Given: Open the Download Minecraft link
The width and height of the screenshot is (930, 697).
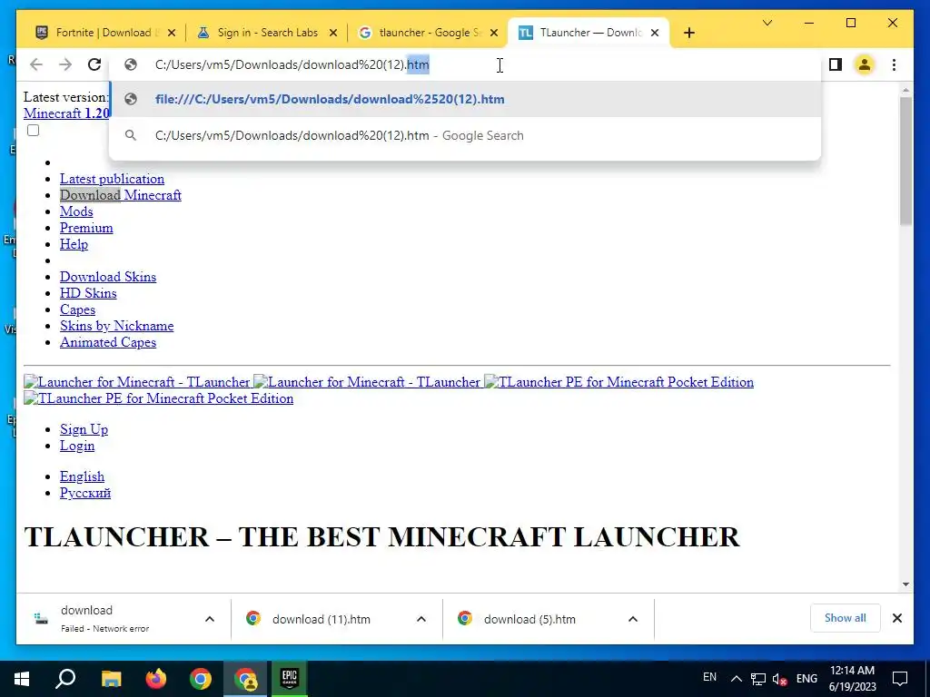Looking at the screenshot, I should 121,195.
